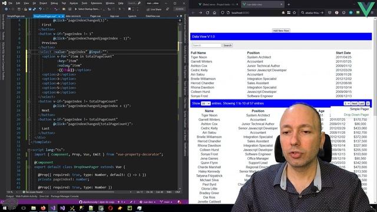The width and height of the screenshot is (377, 212).
Task: Click the Next pager button
Action: (x=355, y=104)
